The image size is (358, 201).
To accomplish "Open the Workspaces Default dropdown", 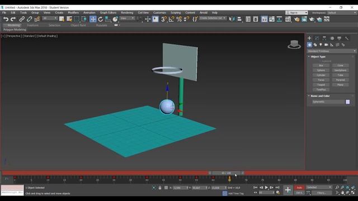I will pyautogui.click(x=342, y=13).
